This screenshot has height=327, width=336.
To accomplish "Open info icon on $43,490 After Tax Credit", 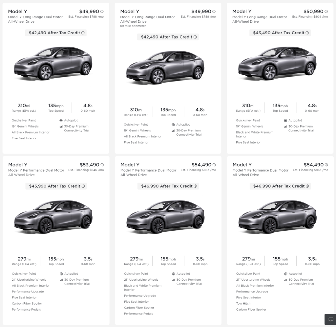I will (x=307, y=33).
